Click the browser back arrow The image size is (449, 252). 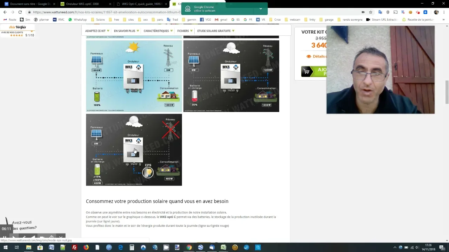5,12
